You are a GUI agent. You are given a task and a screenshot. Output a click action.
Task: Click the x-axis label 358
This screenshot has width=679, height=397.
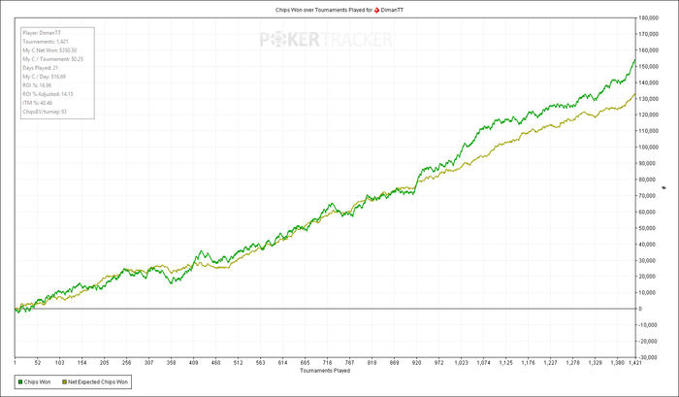(171, 363)
